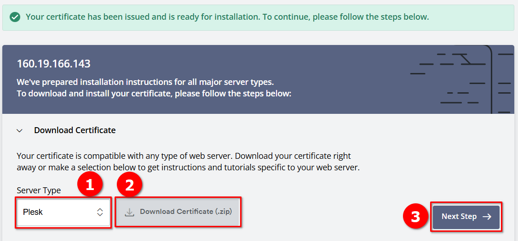
Task: Click the 'We've prepared installation instructions' text
Action: pos(145,82)
